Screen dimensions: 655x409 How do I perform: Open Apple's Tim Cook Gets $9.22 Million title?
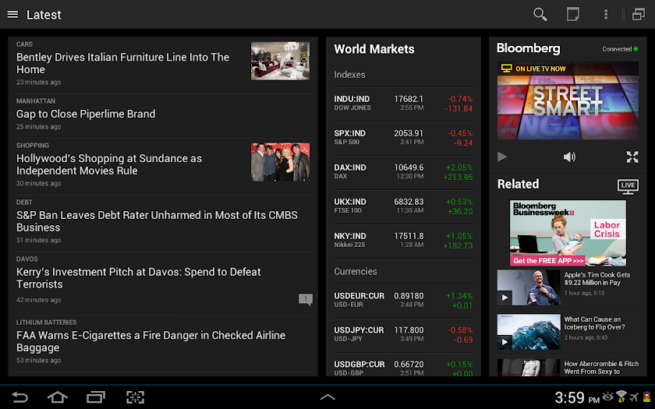[x=597, y=279]
